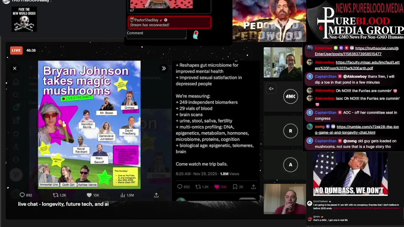
Task: Click zomg username in chat
Action: [x=319, y=127]
